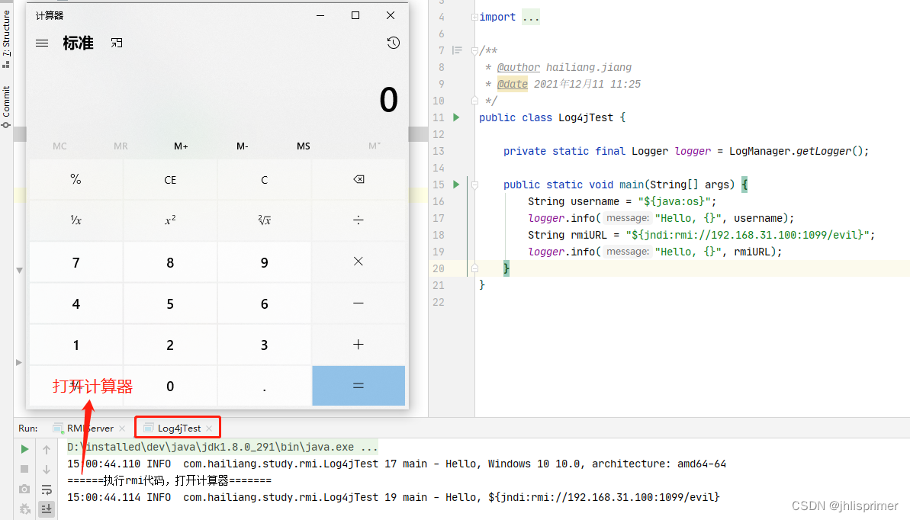Click the @author tag in Javadoc
Viewport: 910px width, 520px height.
(x=518, y=67)
